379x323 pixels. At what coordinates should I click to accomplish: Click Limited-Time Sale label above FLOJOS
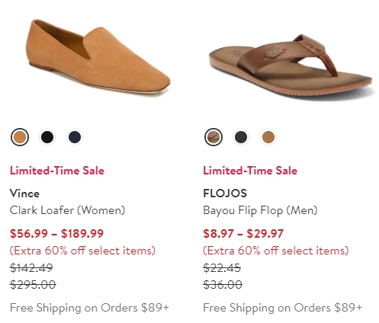[250, 171]
